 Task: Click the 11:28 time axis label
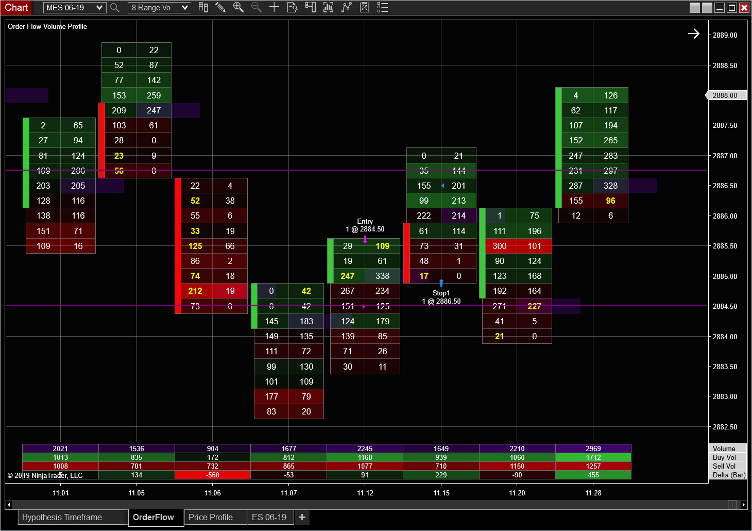click(593, 493)
